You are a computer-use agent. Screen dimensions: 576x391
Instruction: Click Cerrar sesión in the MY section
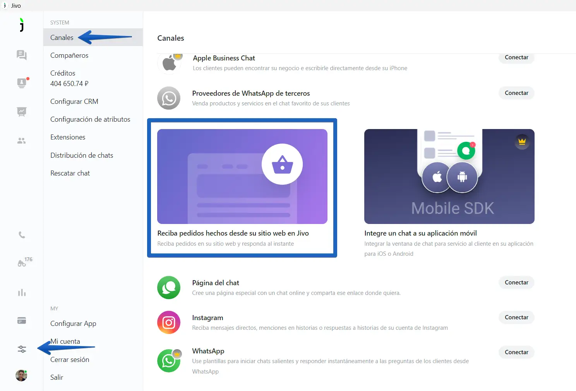[x=70, y=360]
